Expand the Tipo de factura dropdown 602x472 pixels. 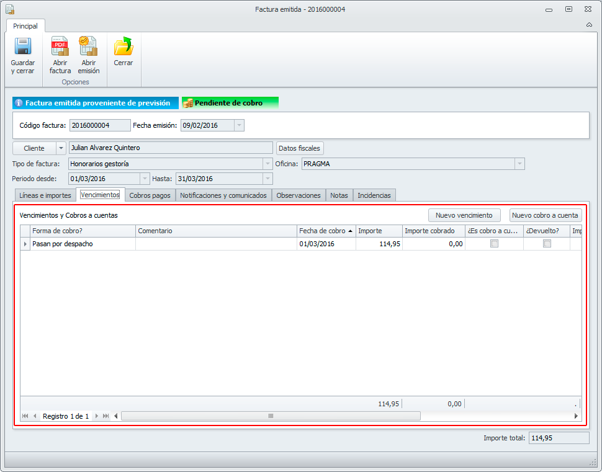(x=267, y=164)
